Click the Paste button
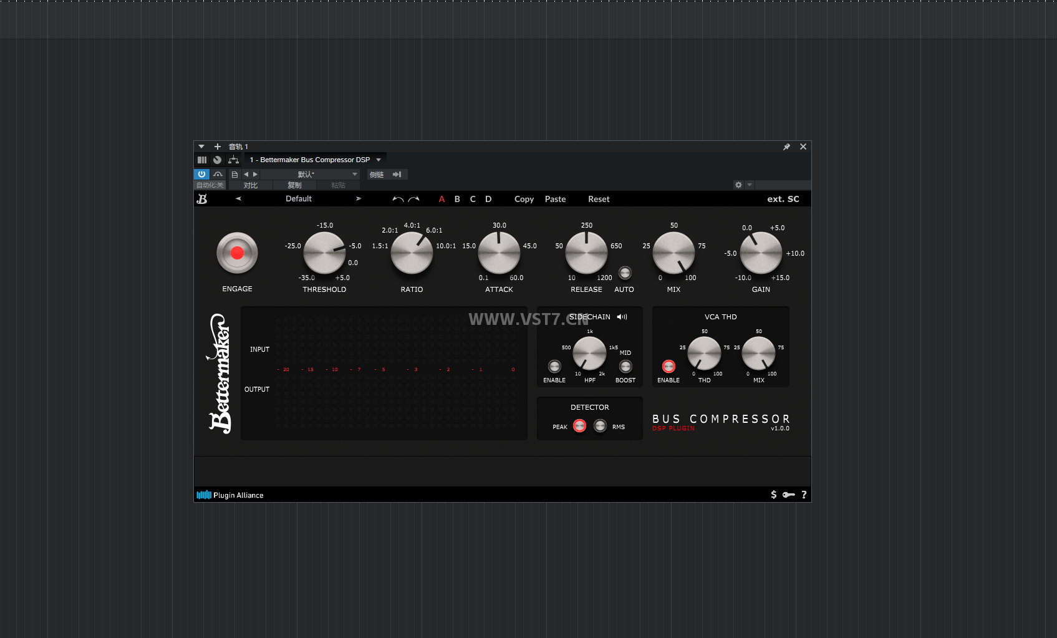The width and height of the screenshot is (1057, 638). [555, 199]
